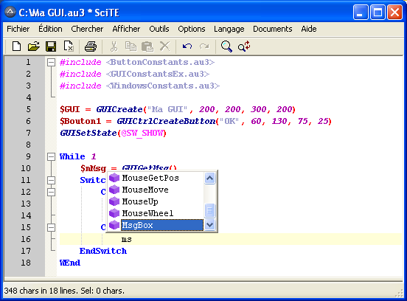Click the autocomplete list scroll-up arrow

209,178
